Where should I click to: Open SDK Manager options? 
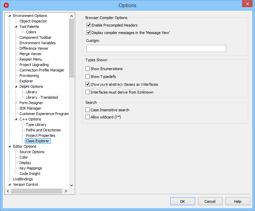[x=30, y=108]
